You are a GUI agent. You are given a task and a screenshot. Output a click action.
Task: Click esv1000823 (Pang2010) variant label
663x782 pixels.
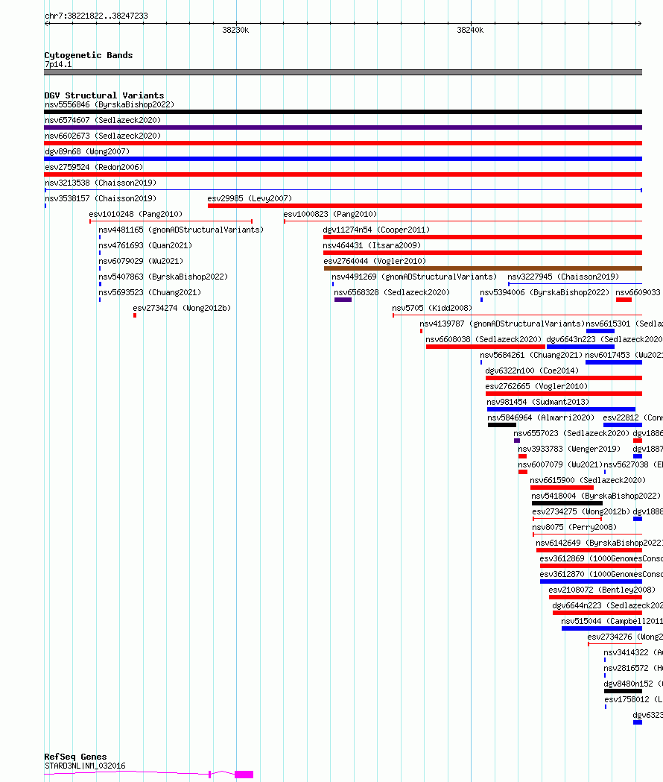click(x=330, y=215)
